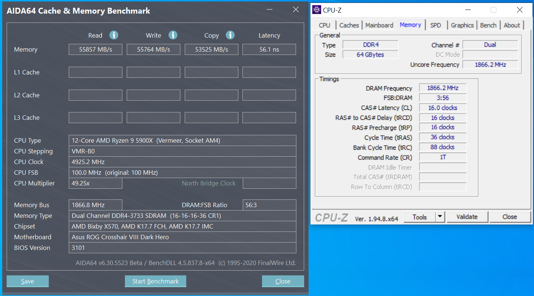Image resolution: width=534 pixels, height=296 pixels.
Task: Close the CPU-Z window with the X
Action: (x=520, y=10)
